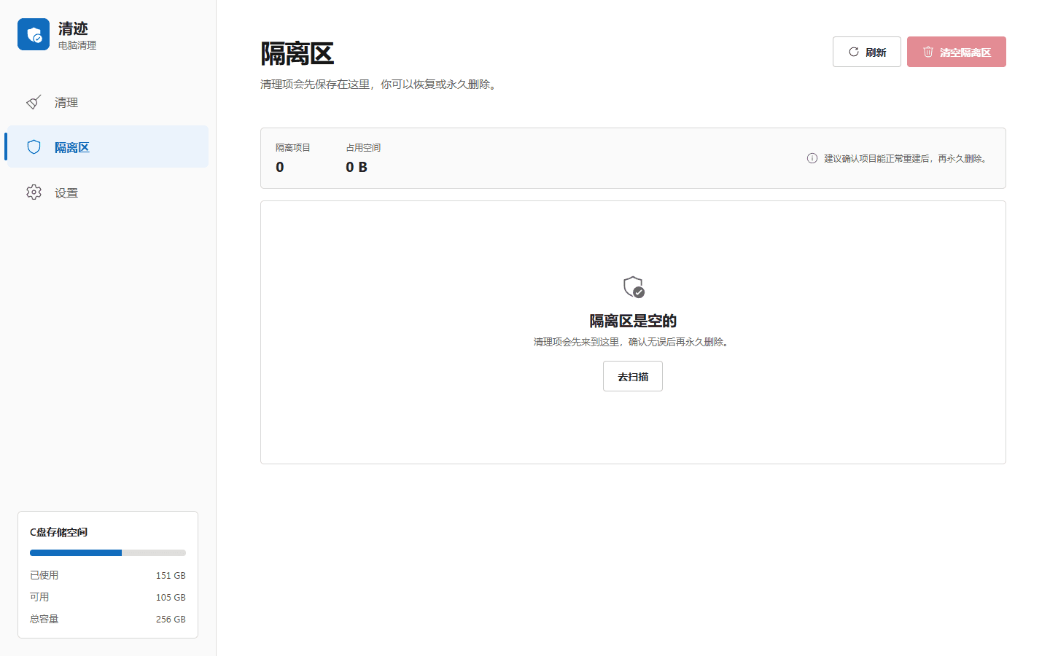Click the broom icon beside 清理
This screenshot has width=1050, height=656.
[34, 102]
